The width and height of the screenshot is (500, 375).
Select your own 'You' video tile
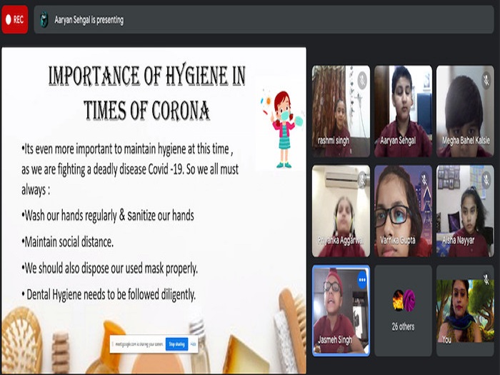click(x=465, y=310)
